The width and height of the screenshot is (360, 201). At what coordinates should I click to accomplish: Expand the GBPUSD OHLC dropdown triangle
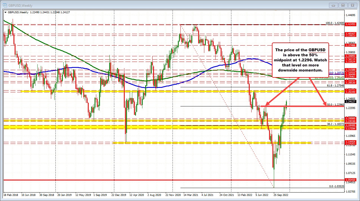point(6,12)
